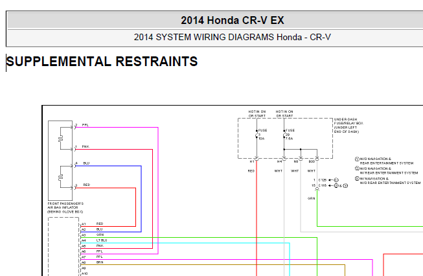Click the '2014 Honda CR-V EX' title

click(x=233, y=21)
